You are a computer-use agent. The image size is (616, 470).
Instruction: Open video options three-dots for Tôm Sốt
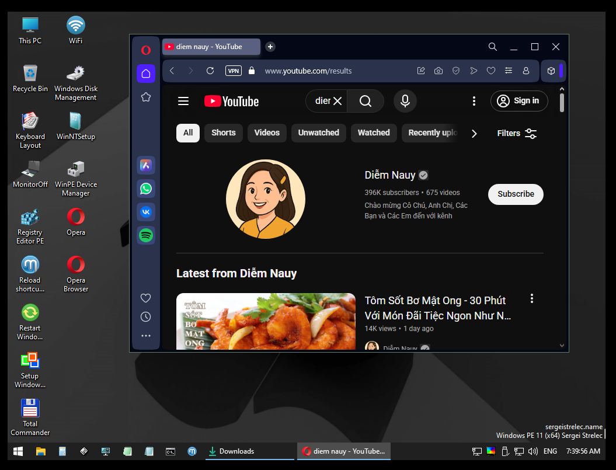tap(531, 299)
